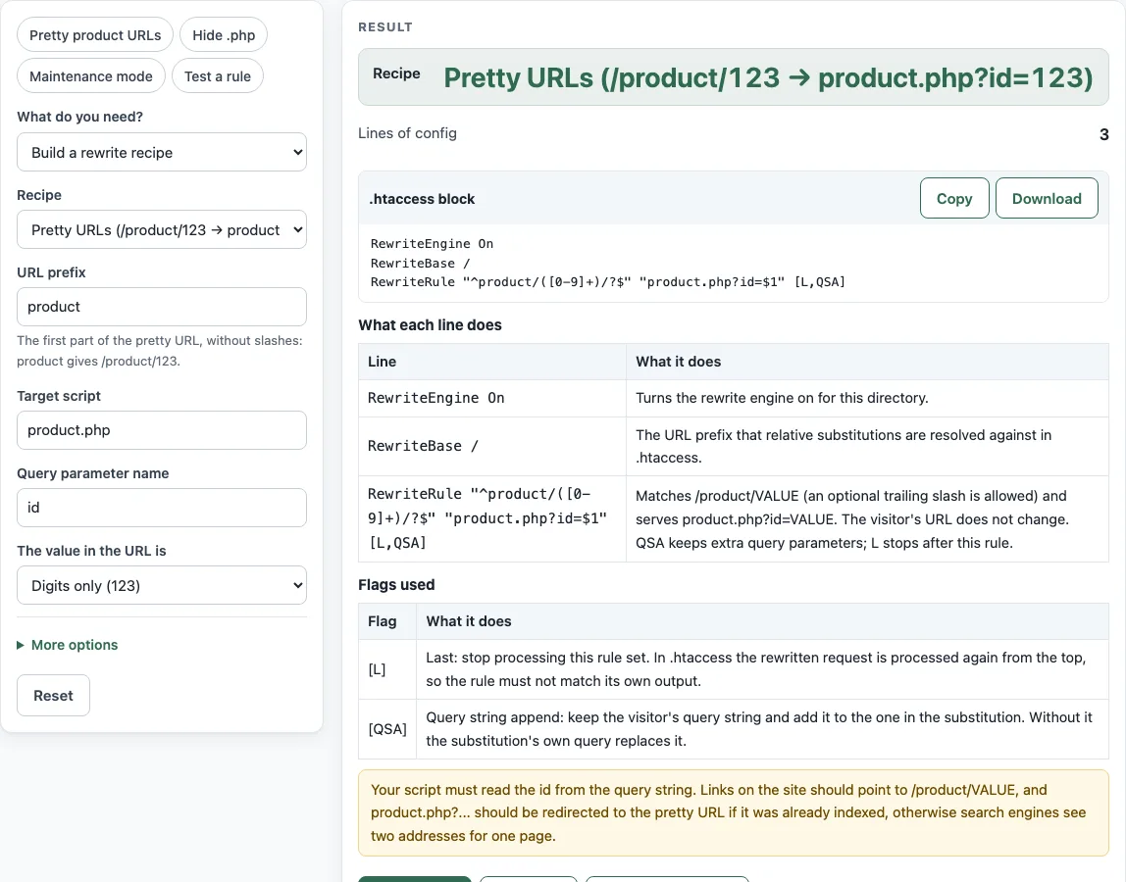This screenshot has width=1126, height=882.
Task: Open 'The value in the URL is' dropdown
Action: [162, 586]
